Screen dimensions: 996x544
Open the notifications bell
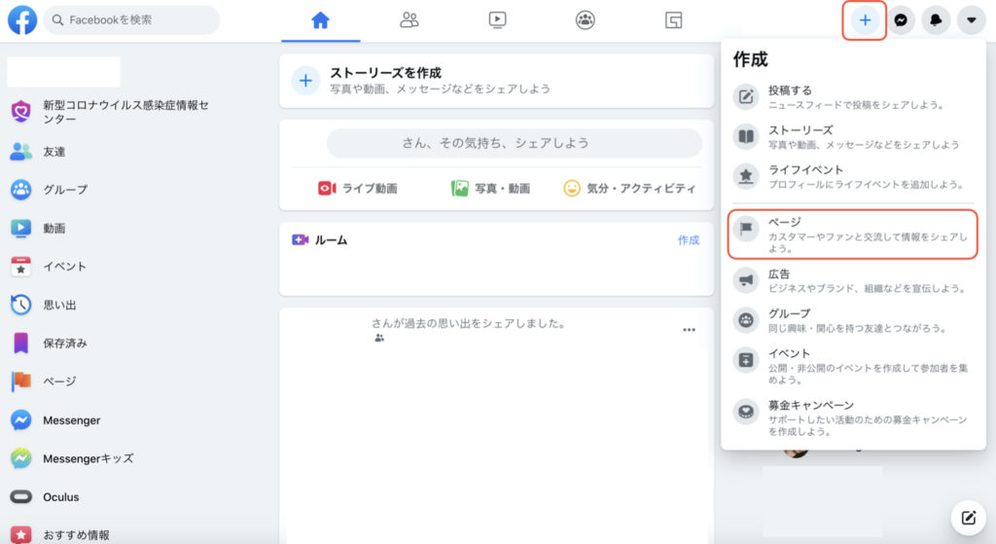coord(936,20)
